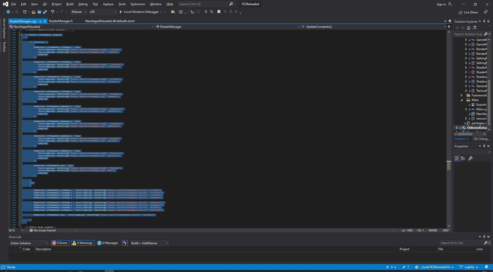Click the Sign in link
Image resolution: width=493 pixels, height=272 pixels.
pyautogui.click(x=441, y=4)
